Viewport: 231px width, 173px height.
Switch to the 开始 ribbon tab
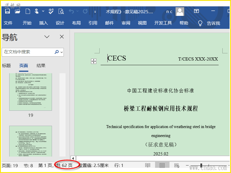[x=27, y=23]
